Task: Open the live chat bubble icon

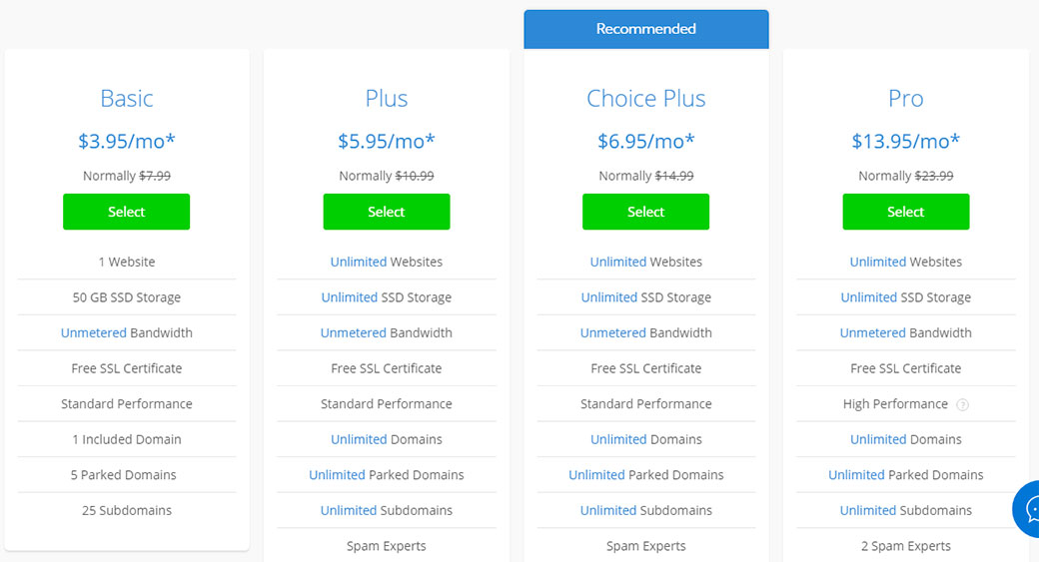Action: [1028, 509]
